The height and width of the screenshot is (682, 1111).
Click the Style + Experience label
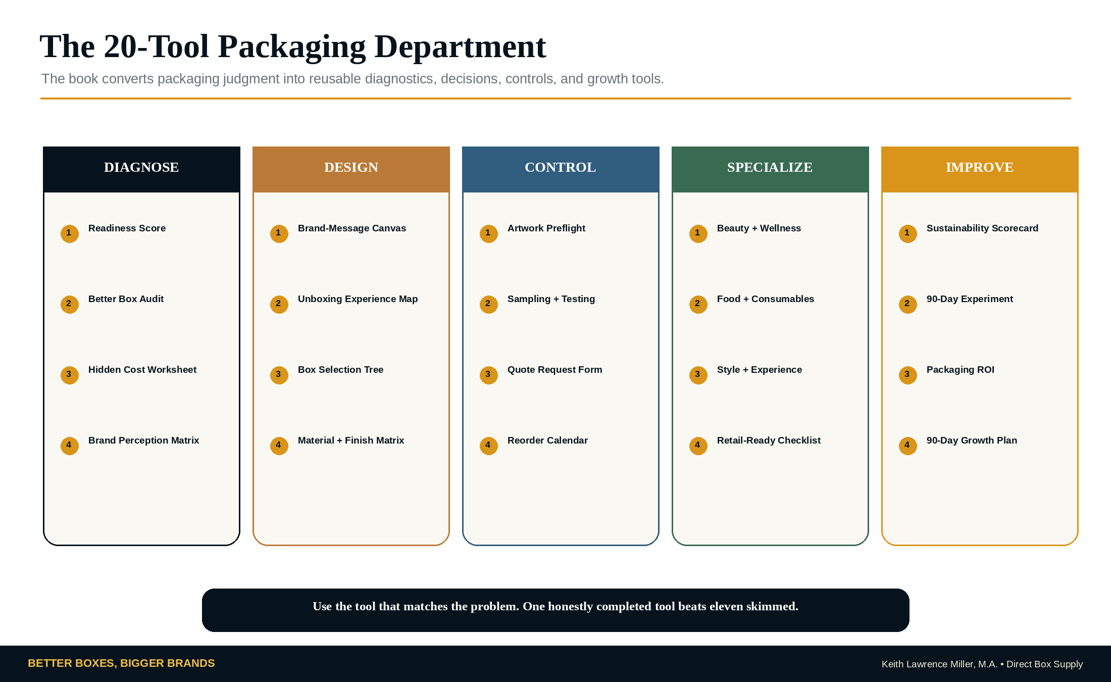pos(760,370)
